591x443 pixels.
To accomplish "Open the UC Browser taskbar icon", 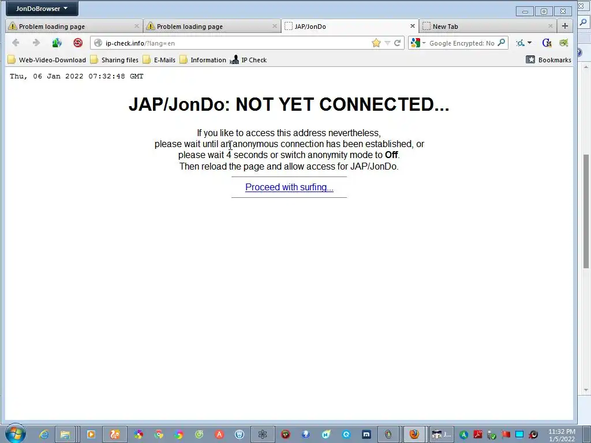I will pyautogui.click(x=115, y=434).
